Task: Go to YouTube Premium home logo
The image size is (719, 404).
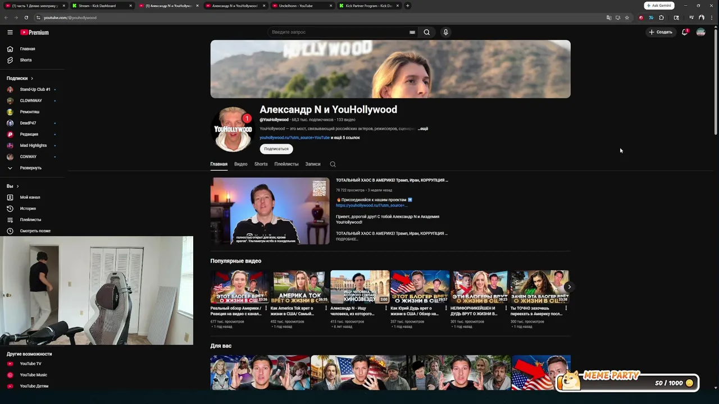Action: 35,33
